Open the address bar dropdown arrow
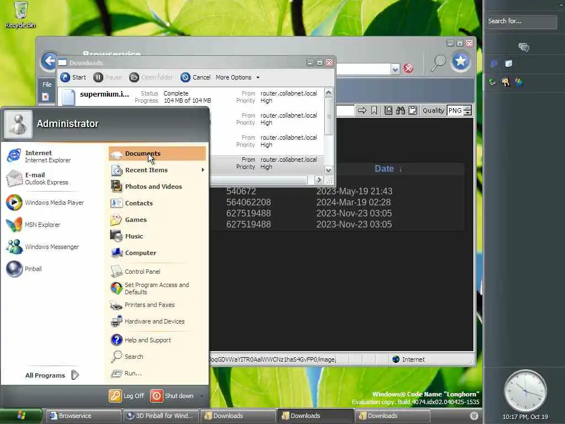The width and height of the screenshot is (565, 424). (x=395, y=69)
